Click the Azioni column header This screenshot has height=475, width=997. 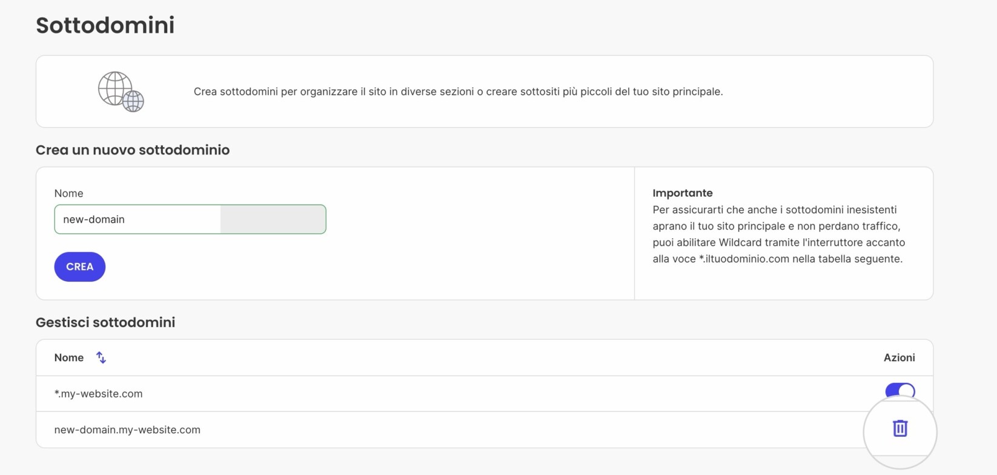tap(899, 357)
